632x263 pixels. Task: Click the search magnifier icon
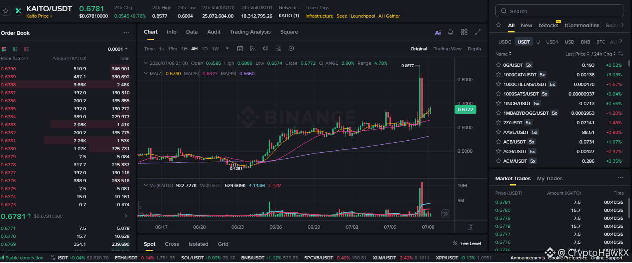click(504, 11)
